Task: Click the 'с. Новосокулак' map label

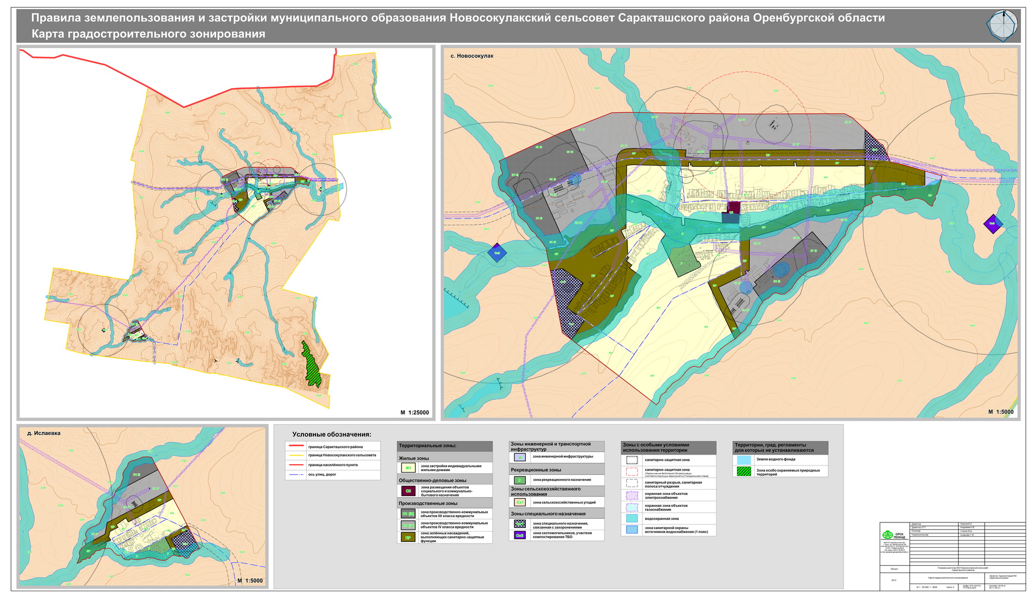Action: click(472, 56)
